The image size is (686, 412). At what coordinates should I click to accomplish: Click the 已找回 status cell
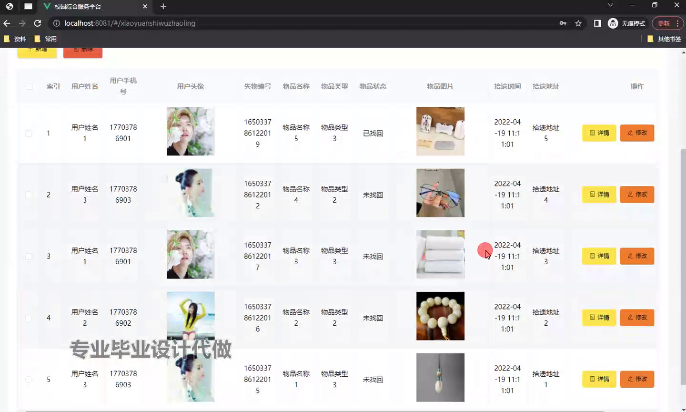(373, 134)
